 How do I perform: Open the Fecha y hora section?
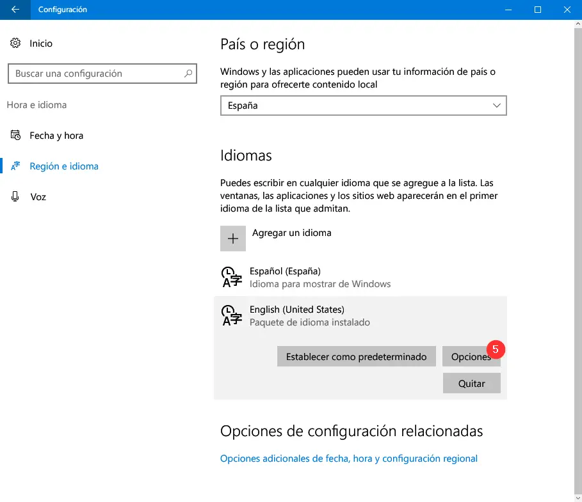56,136
